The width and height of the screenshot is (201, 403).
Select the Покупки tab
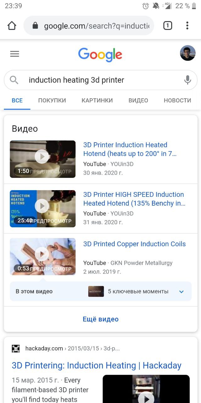pos(52,100)
